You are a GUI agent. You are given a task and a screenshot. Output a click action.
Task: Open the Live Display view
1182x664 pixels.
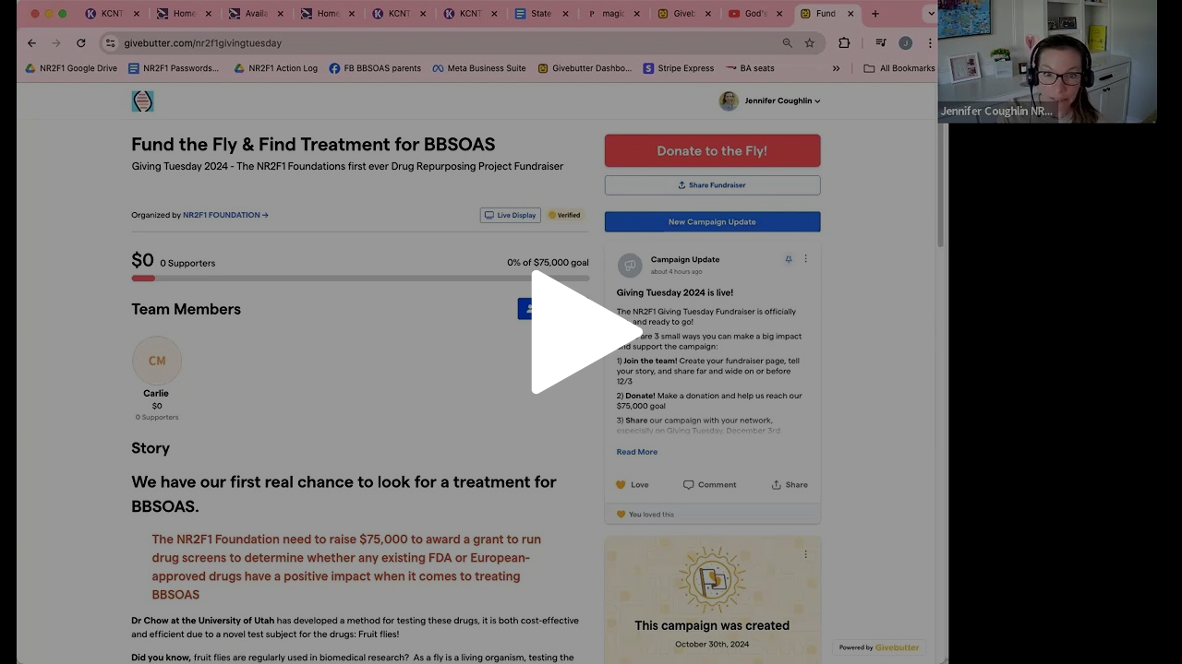click(x=510, y=215)
